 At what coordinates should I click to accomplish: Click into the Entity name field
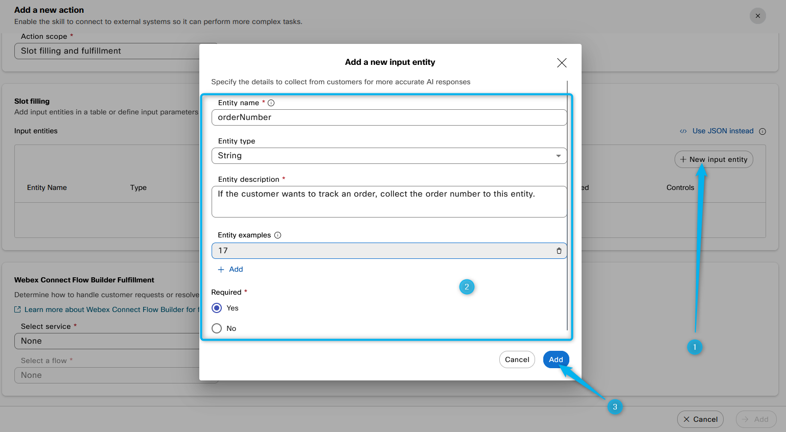(x=389, y=117)
